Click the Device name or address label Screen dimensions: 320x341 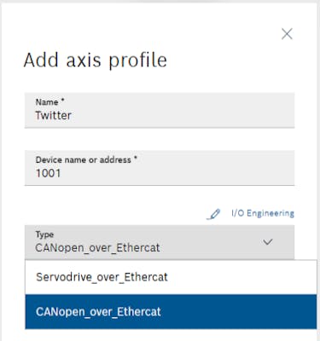pos(84,159)
